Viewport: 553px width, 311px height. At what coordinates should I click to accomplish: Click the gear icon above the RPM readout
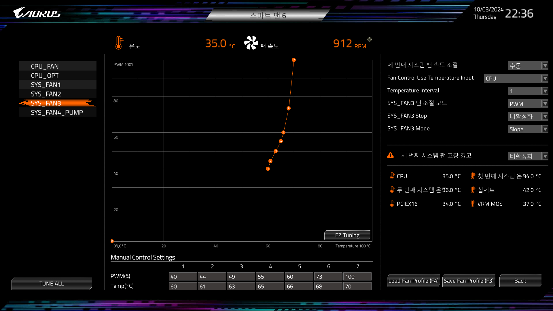[369, 39]
